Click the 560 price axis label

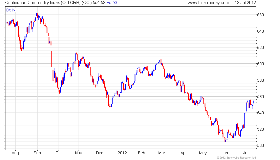tap(260, 97)
